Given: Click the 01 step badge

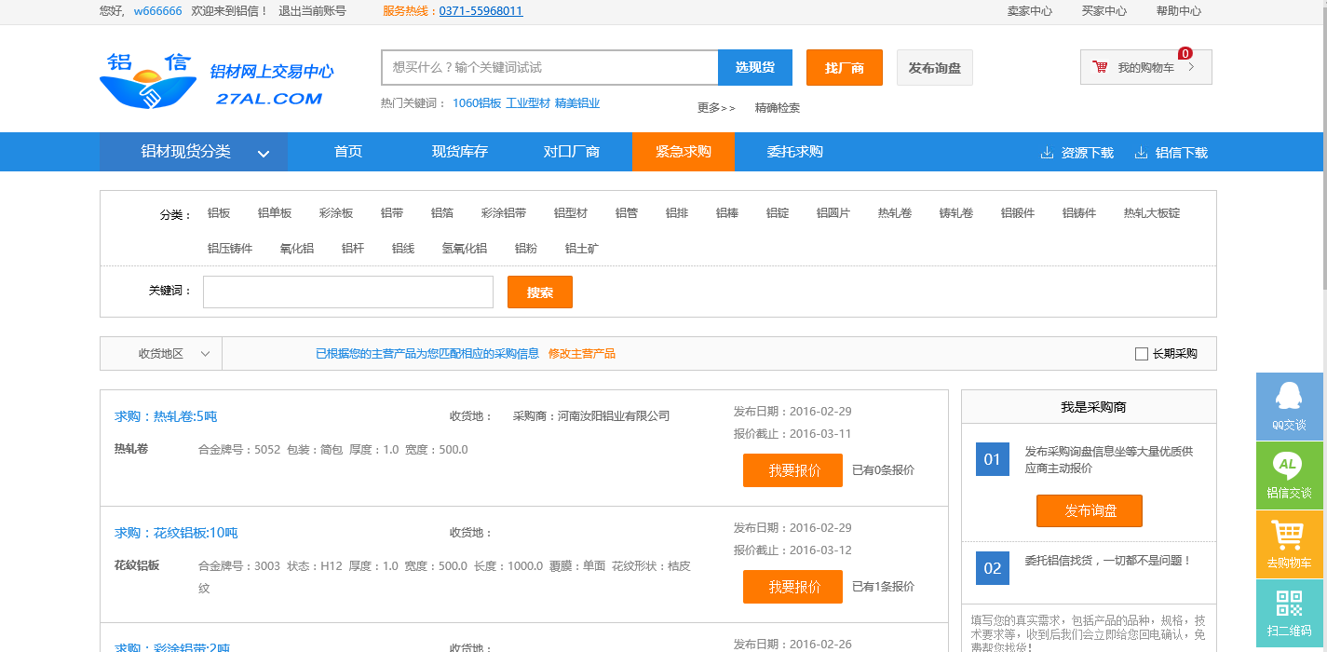Looking at the screenshot, I should [x=992, y=459].
